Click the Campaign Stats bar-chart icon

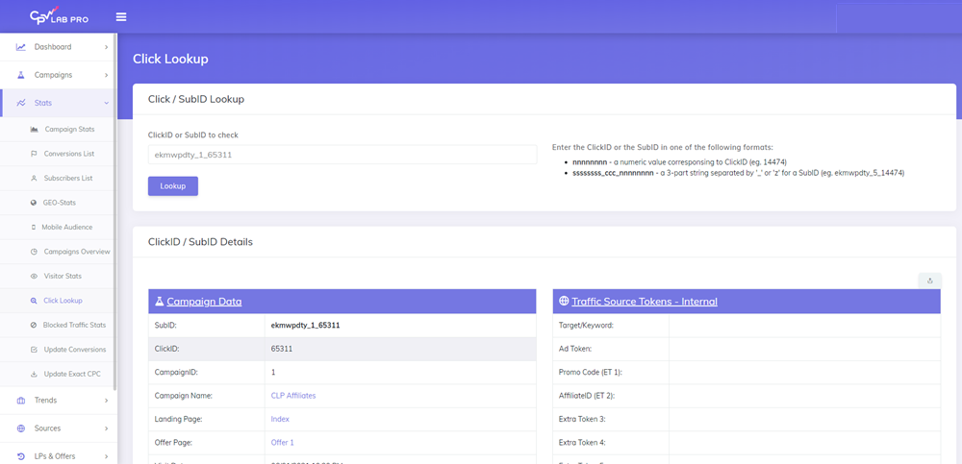point(34,130)
